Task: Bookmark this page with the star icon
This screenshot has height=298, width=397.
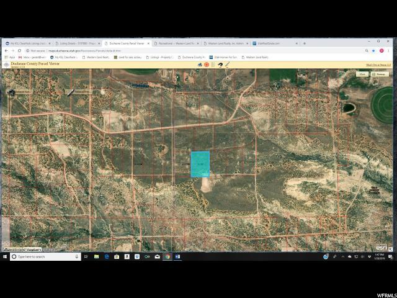Action: click(x=373, y=51)
